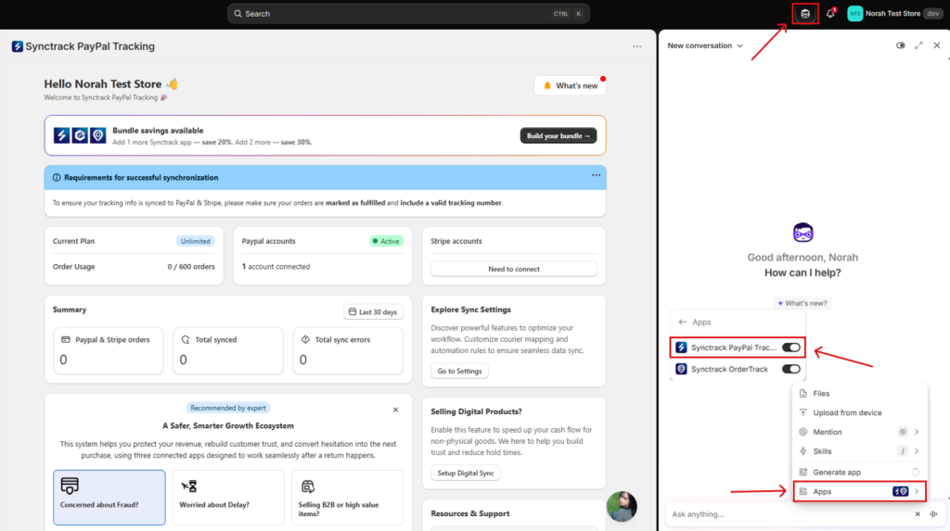Select Skills in the attach menu
This screenshot has width=950, height=531.
pos(859,451)
